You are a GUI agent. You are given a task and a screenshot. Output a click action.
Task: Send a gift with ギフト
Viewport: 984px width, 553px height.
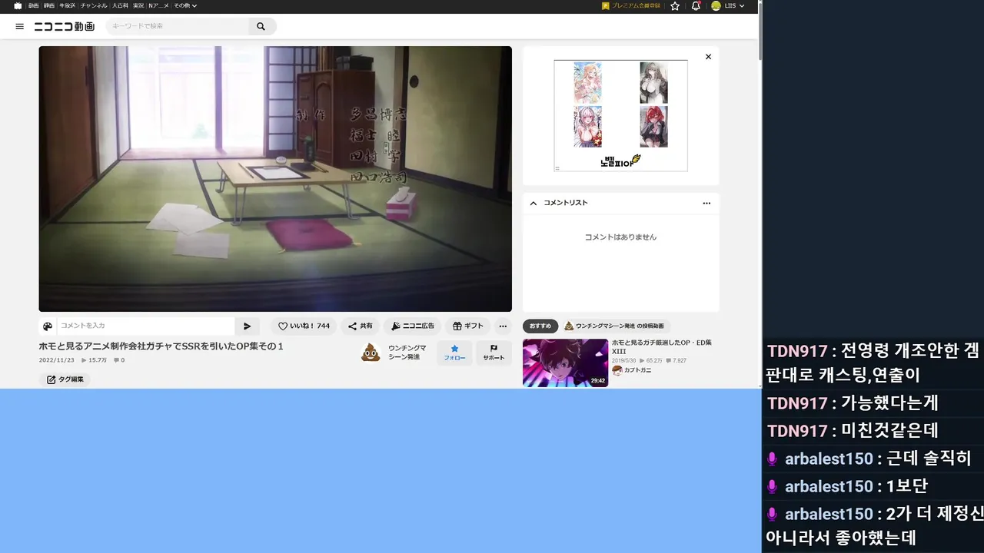pyautogui.click(x=468, y=326)
